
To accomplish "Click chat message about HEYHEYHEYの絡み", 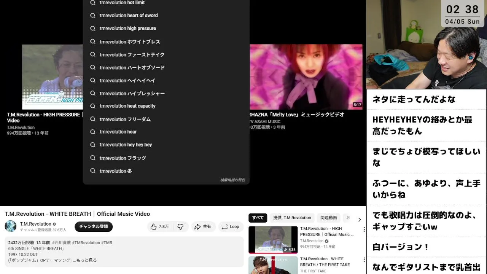I will (426, 126).
